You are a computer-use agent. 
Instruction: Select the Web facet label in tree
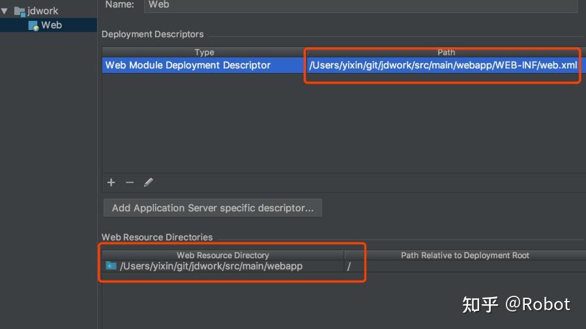tap(51, 25)
